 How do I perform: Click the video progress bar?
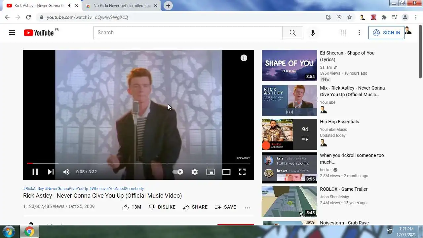pyautogui.click(x=138, y=163)
